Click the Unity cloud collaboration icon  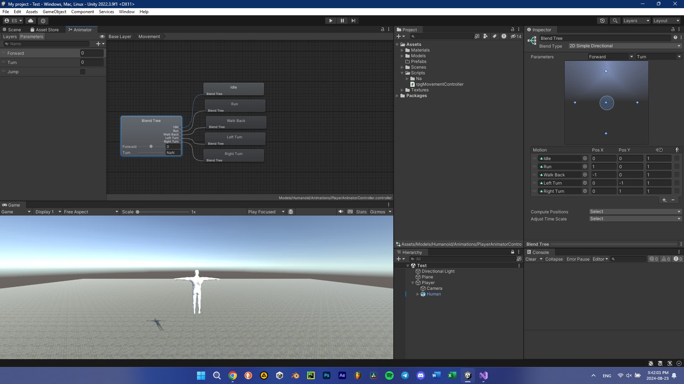click(x=31, y=21)
